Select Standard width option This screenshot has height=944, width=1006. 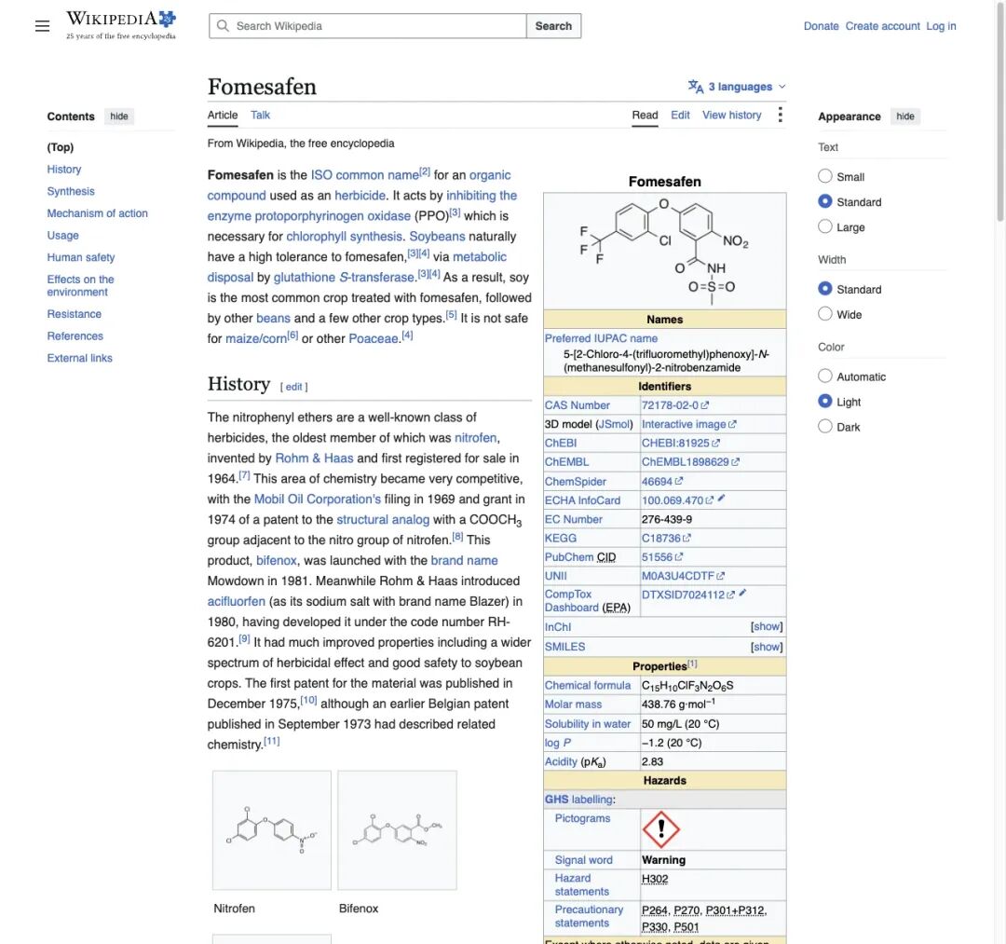[x=825, y=289]
